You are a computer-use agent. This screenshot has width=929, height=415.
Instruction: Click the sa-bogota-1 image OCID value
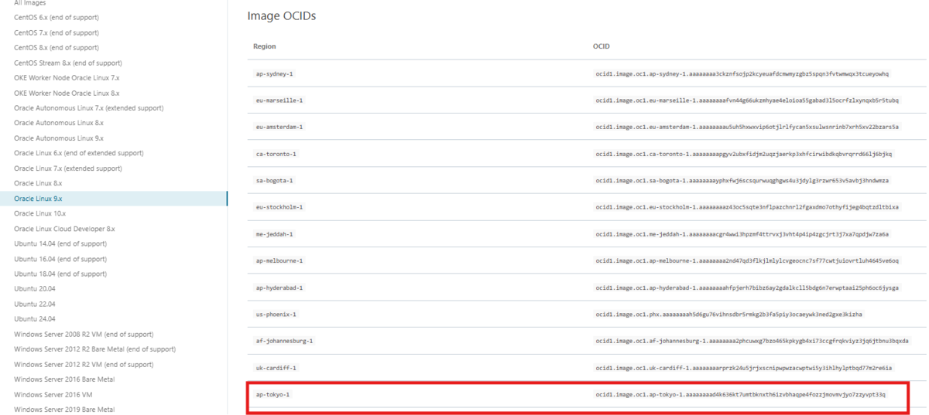coord(742,181)
